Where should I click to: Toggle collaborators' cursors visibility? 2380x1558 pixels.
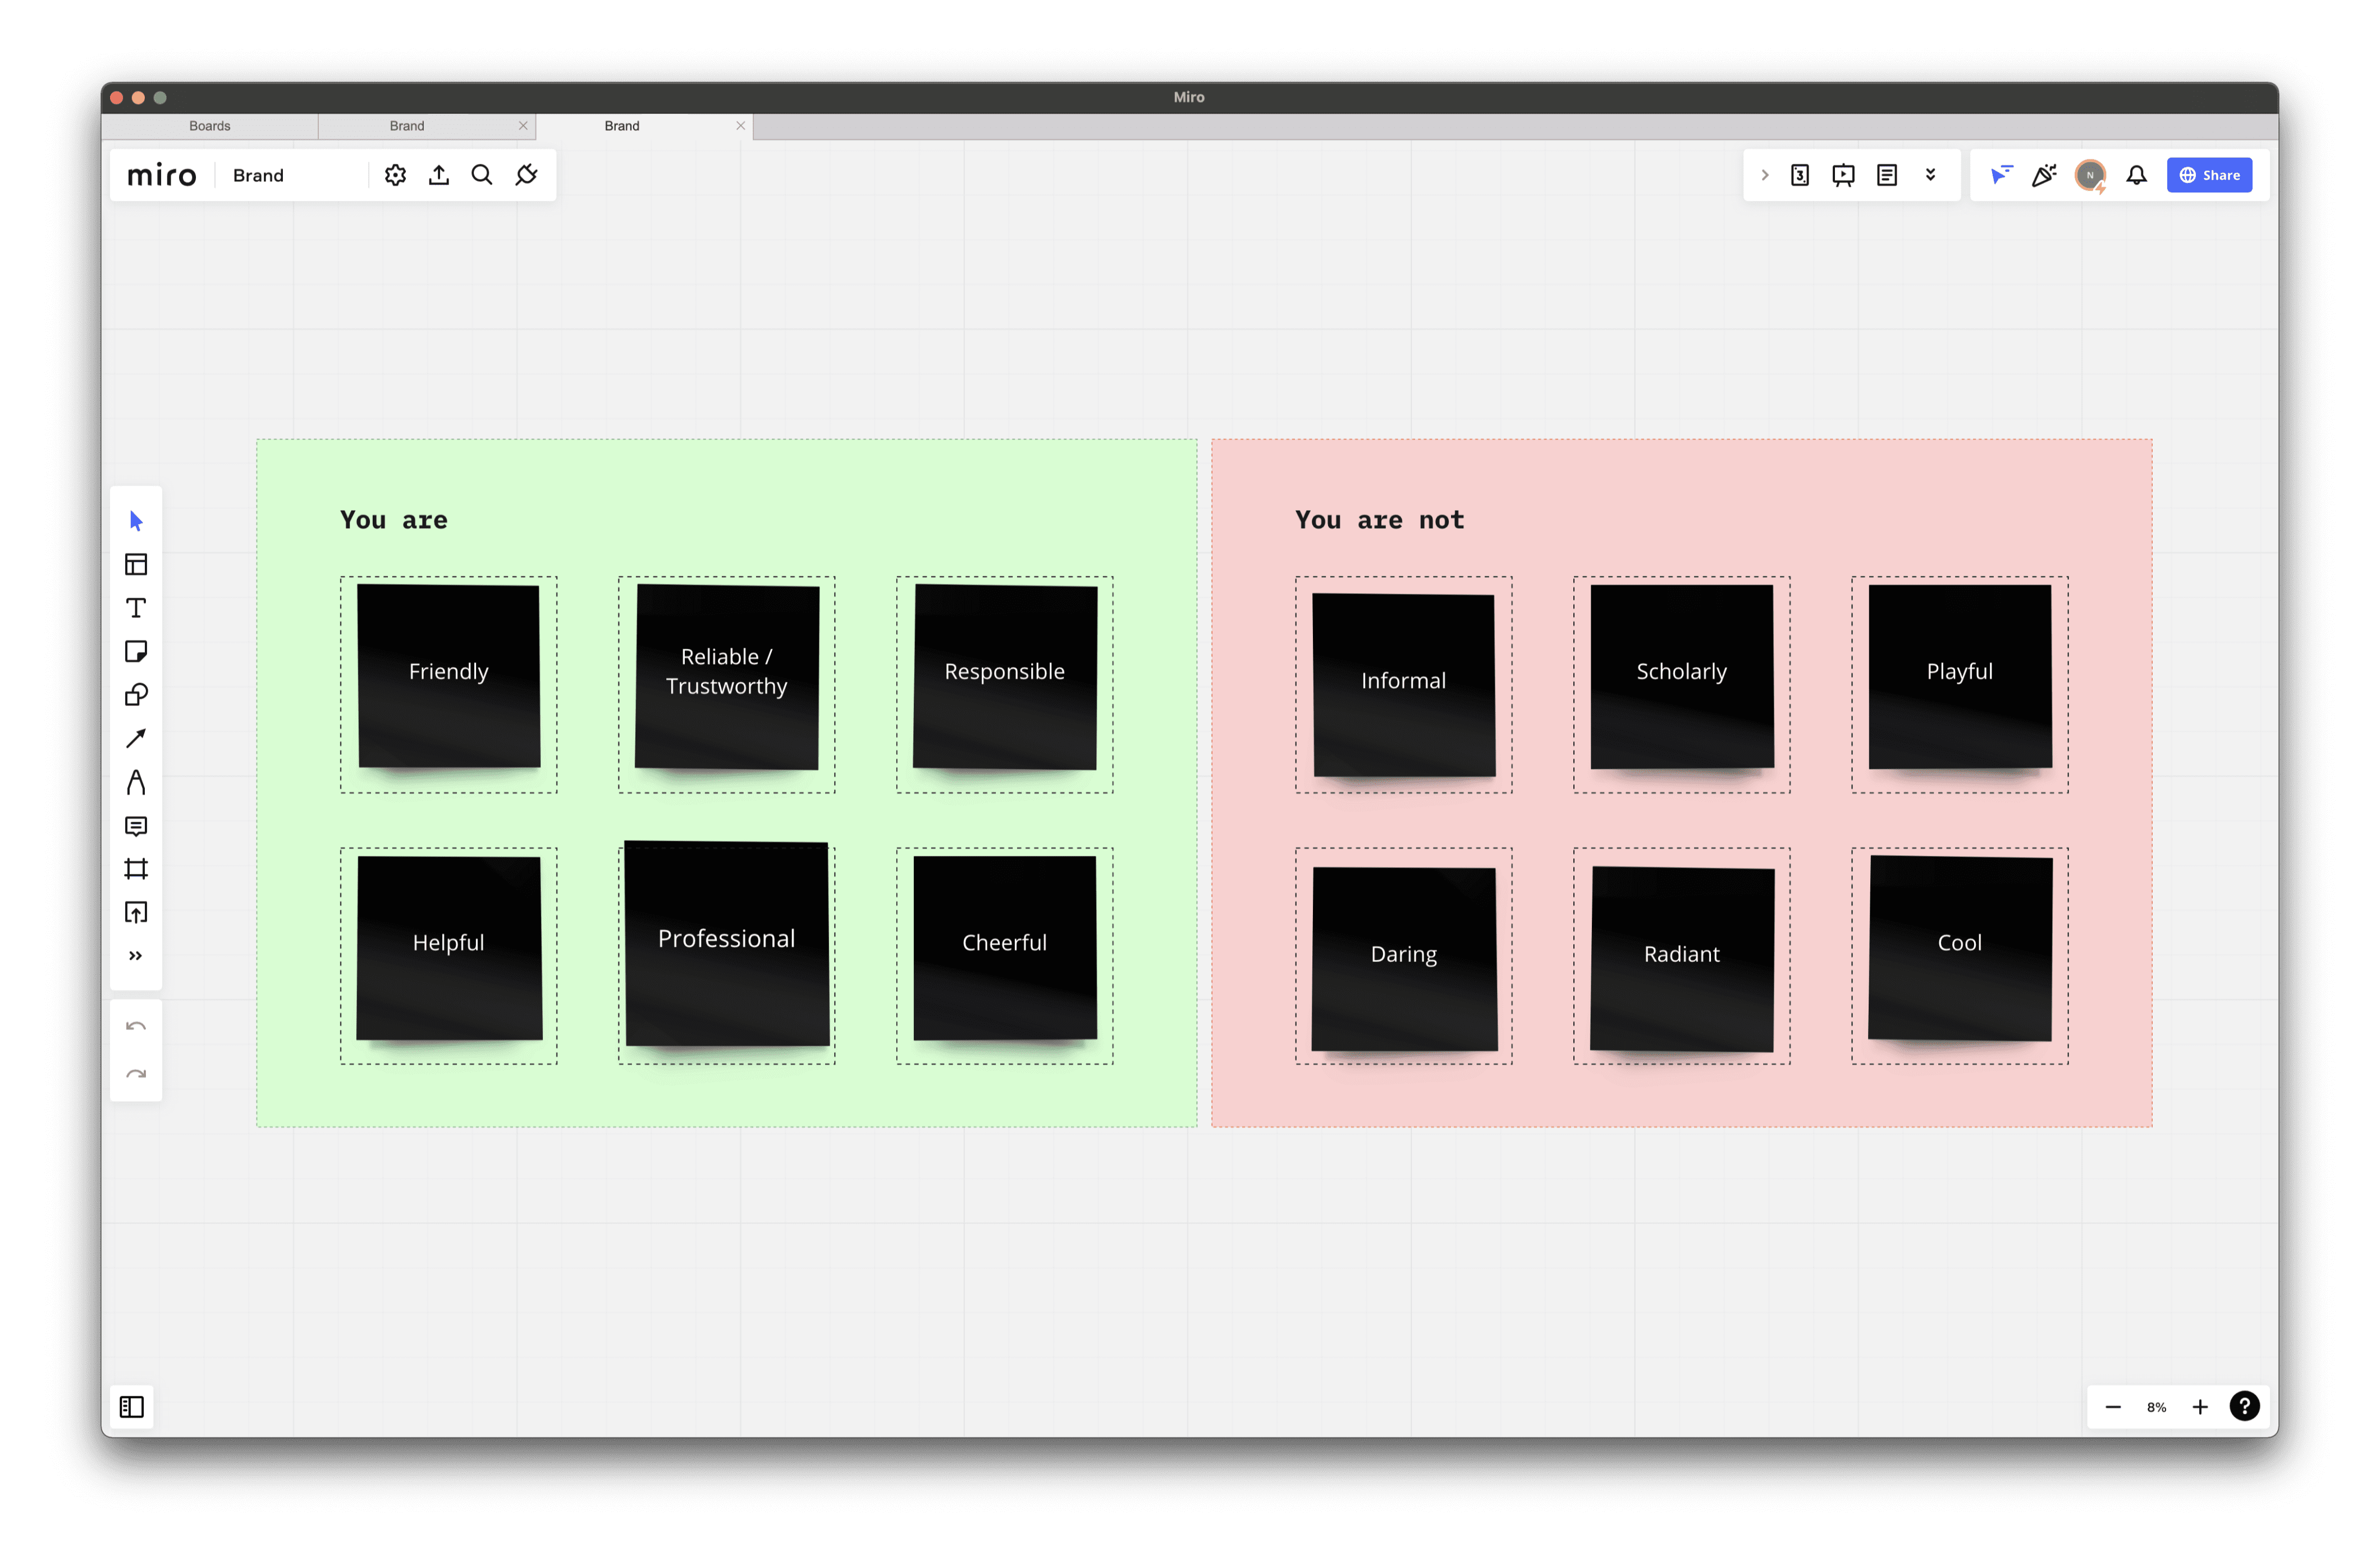click(2001, 175)
